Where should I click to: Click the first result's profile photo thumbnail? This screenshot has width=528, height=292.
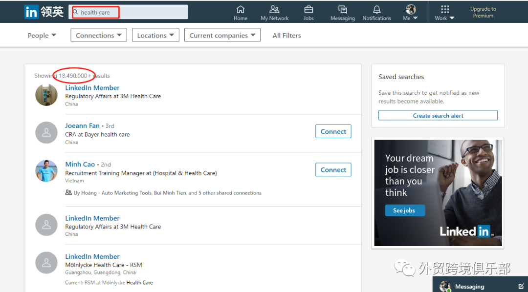click(x=46, y=95)
